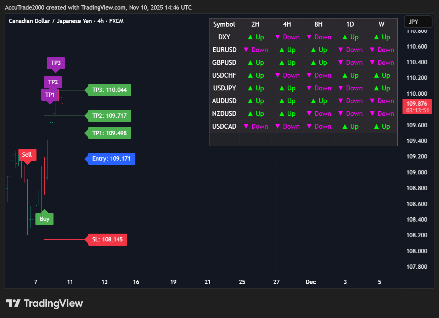This screenshot has height=318, width=439.
Task: Click the green Buy signal marker
Action: pyautogui.click(x=45, y=219)
